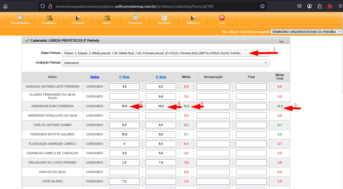343x189 pixels.
Task: Open the Firefox account profile icon
Action: click(310, 6)
